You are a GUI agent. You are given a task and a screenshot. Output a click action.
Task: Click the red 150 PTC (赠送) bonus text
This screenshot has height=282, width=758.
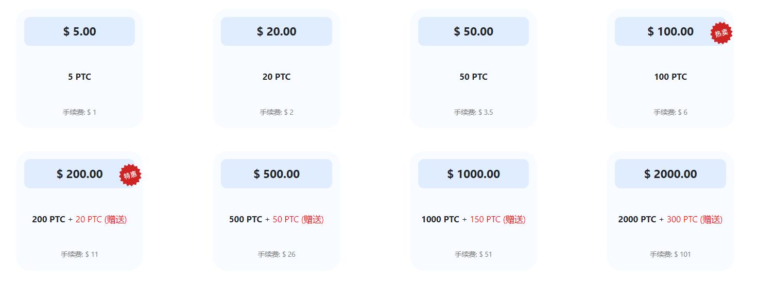pos(497,219)
